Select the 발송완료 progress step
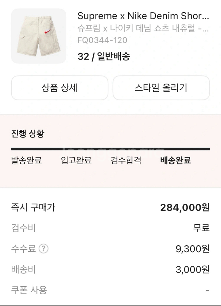Image resolution: width=221 pixels, height=306 pixels. click(x=26, y=160)
